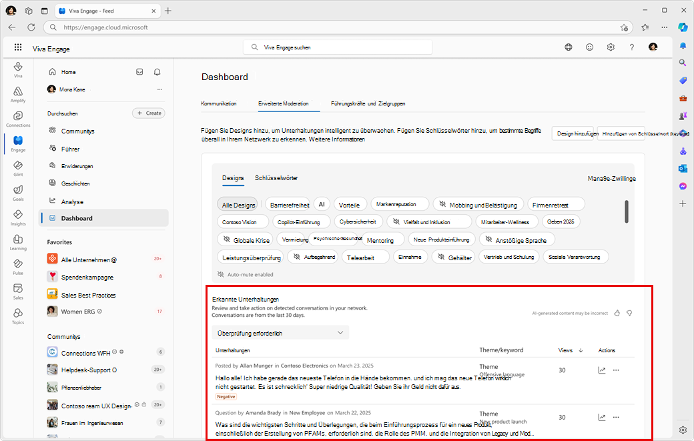Screen dimensions: 694x441
Task: Switch to the Kommunikation tab
Action: [x=219, y=103]
